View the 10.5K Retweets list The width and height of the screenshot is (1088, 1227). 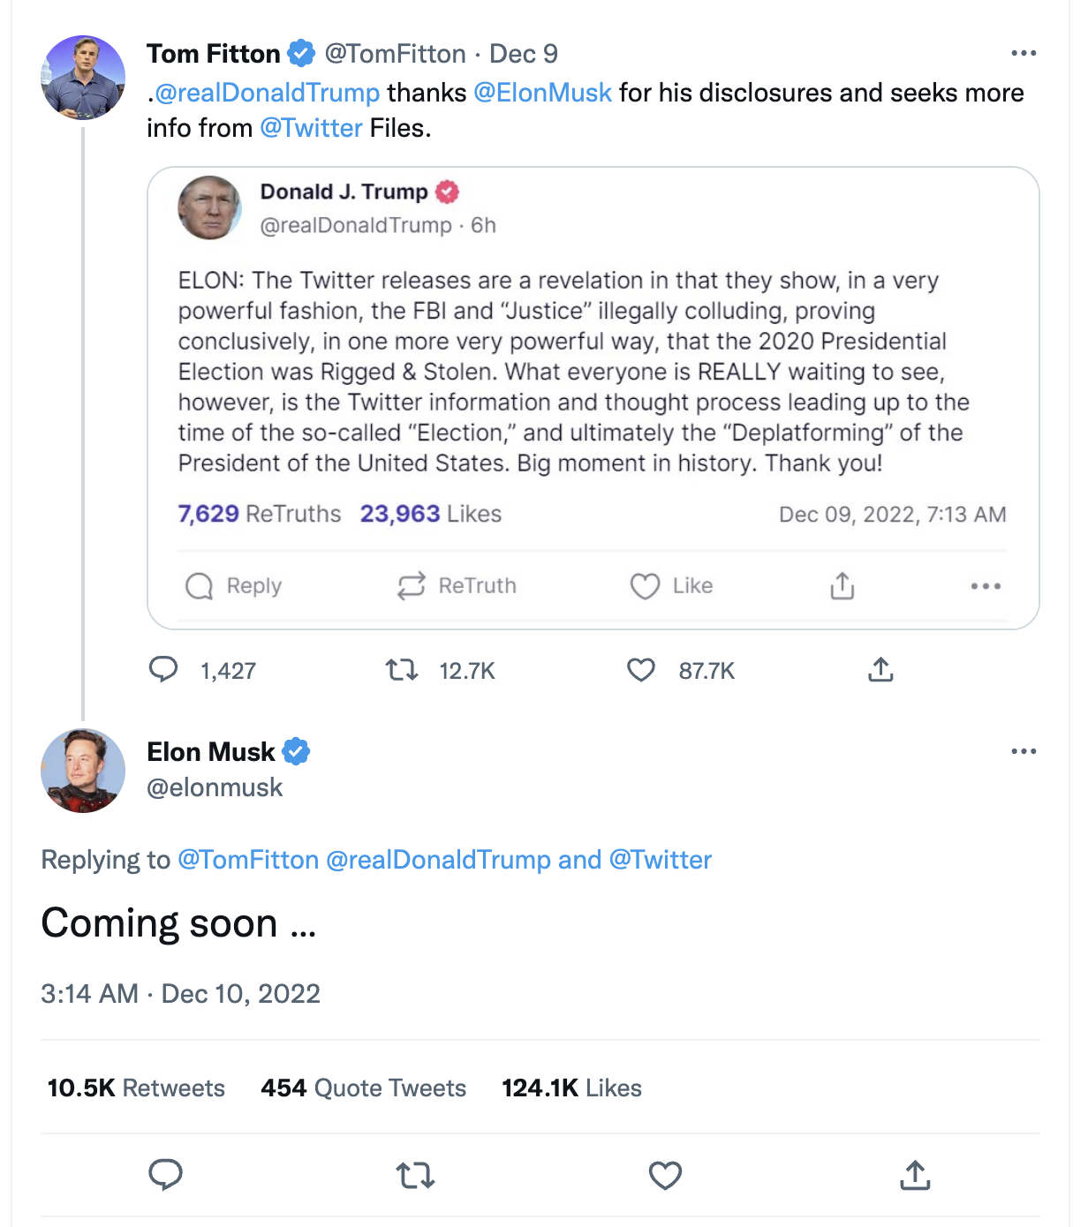point(136,1088)
